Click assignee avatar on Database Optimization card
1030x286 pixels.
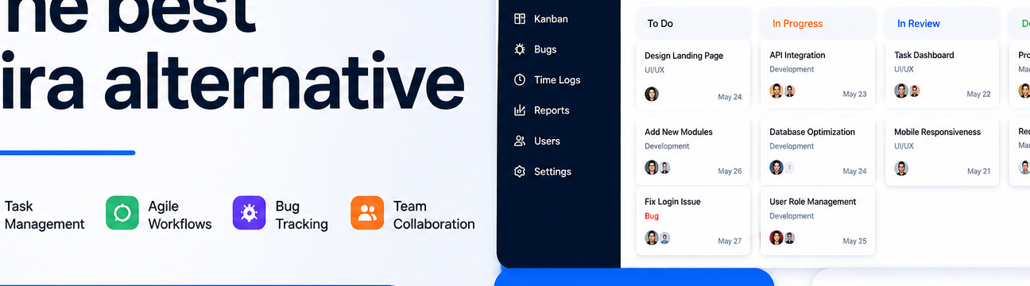pos(776,168)
